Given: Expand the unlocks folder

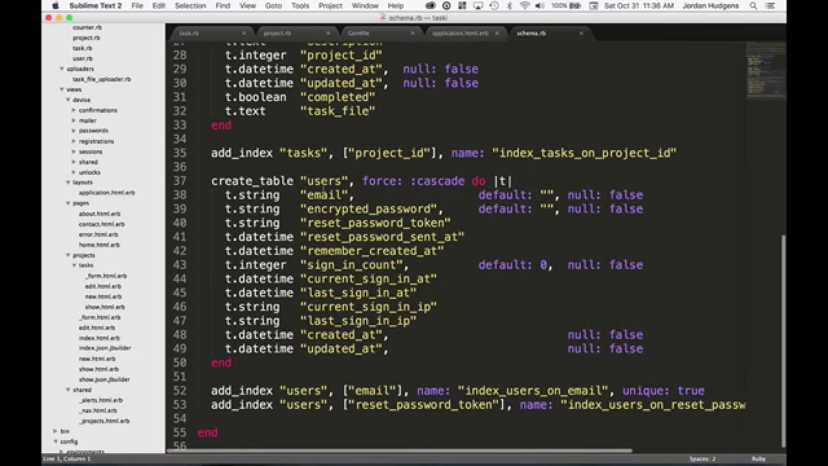Looking at the screenshot, I should coord(74,172).
